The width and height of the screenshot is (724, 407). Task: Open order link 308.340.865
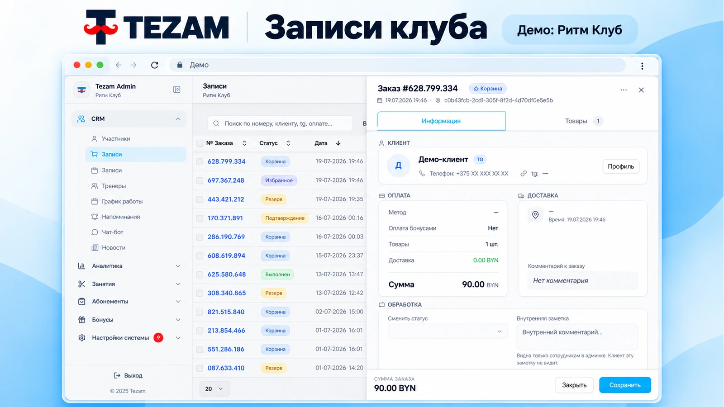pos(227,293)
